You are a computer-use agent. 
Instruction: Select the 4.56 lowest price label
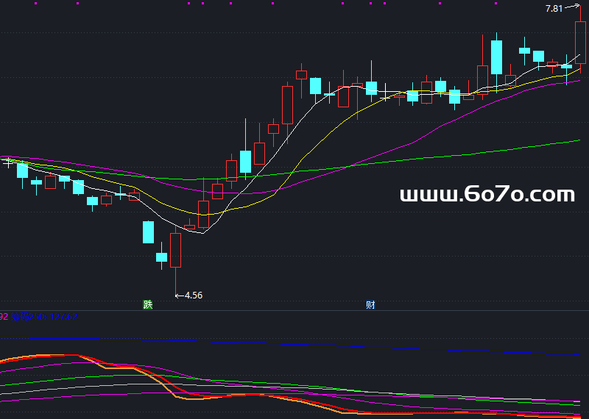point(194,296)
